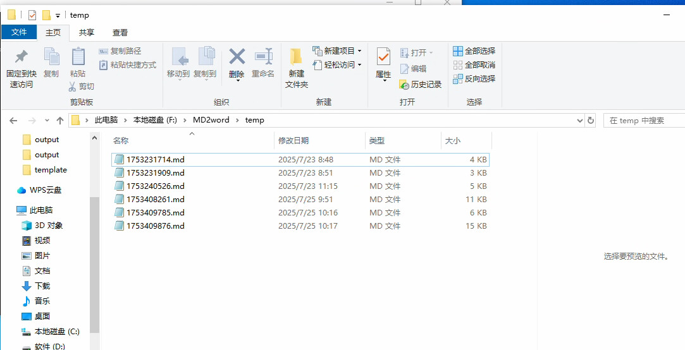The height and width of the screenshot is (350, 685).
Task: Open the Quick Access Toolbar customize arrow
Action: (x=58, y=16)
